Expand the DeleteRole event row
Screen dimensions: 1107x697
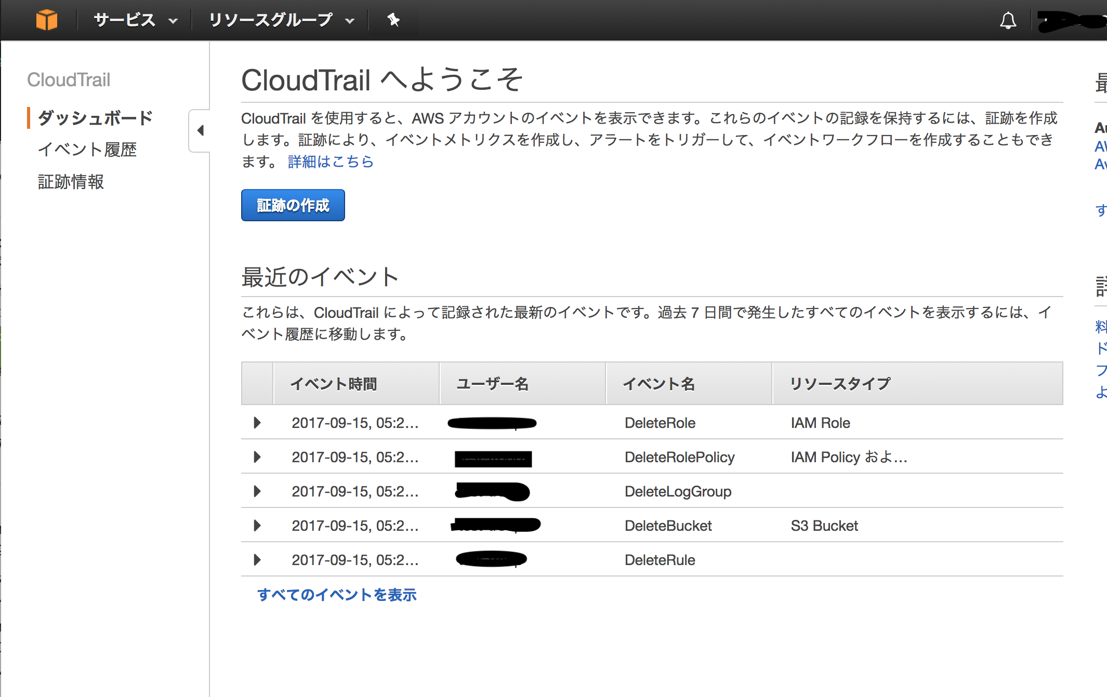coord(257,423)
